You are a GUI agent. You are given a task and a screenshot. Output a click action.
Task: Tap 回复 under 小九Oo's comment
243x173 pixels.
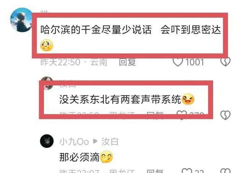click(155, 171)
